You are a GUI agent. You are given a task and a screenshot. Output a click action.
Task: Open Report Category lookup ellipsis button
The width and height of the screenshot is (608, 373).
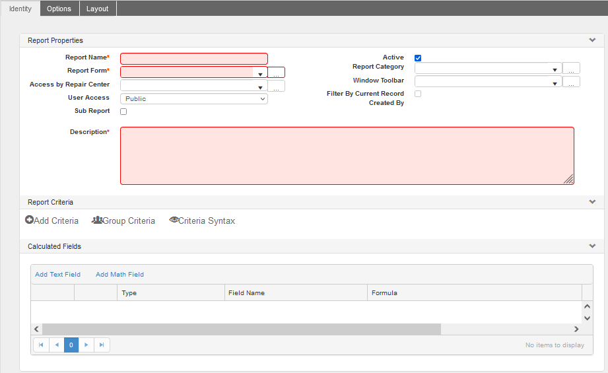tap(571, 69)
